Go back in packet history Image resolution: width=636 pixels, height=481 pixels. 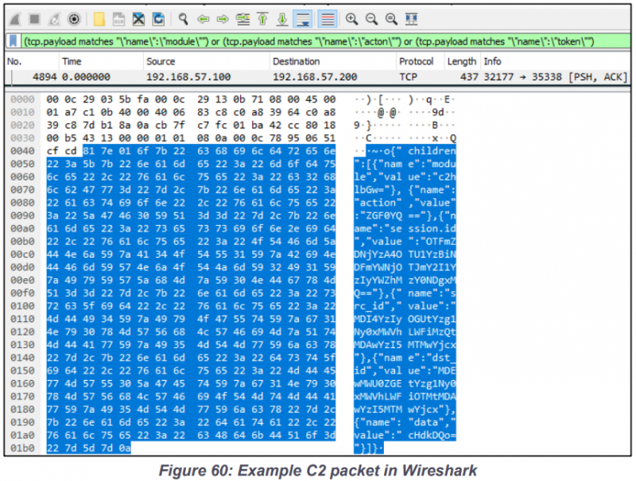point(203,19)
